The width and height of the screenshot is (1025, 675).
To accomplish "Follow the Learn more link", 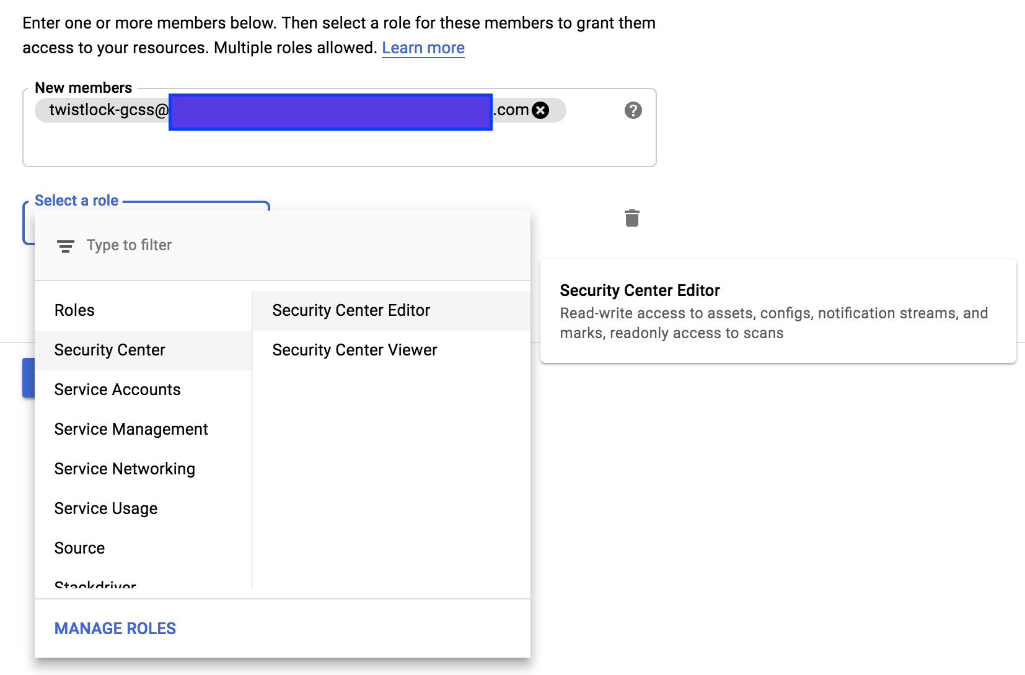I will tap(423, 48).
